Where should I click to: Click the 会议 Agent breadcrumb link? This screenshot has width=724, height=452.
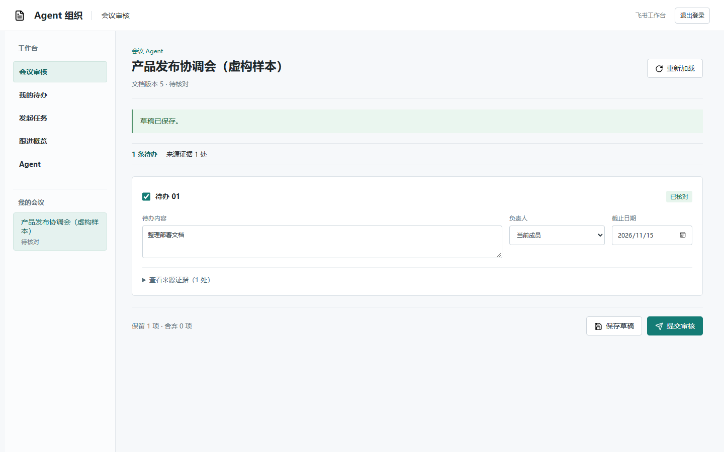tap(147, 51)
